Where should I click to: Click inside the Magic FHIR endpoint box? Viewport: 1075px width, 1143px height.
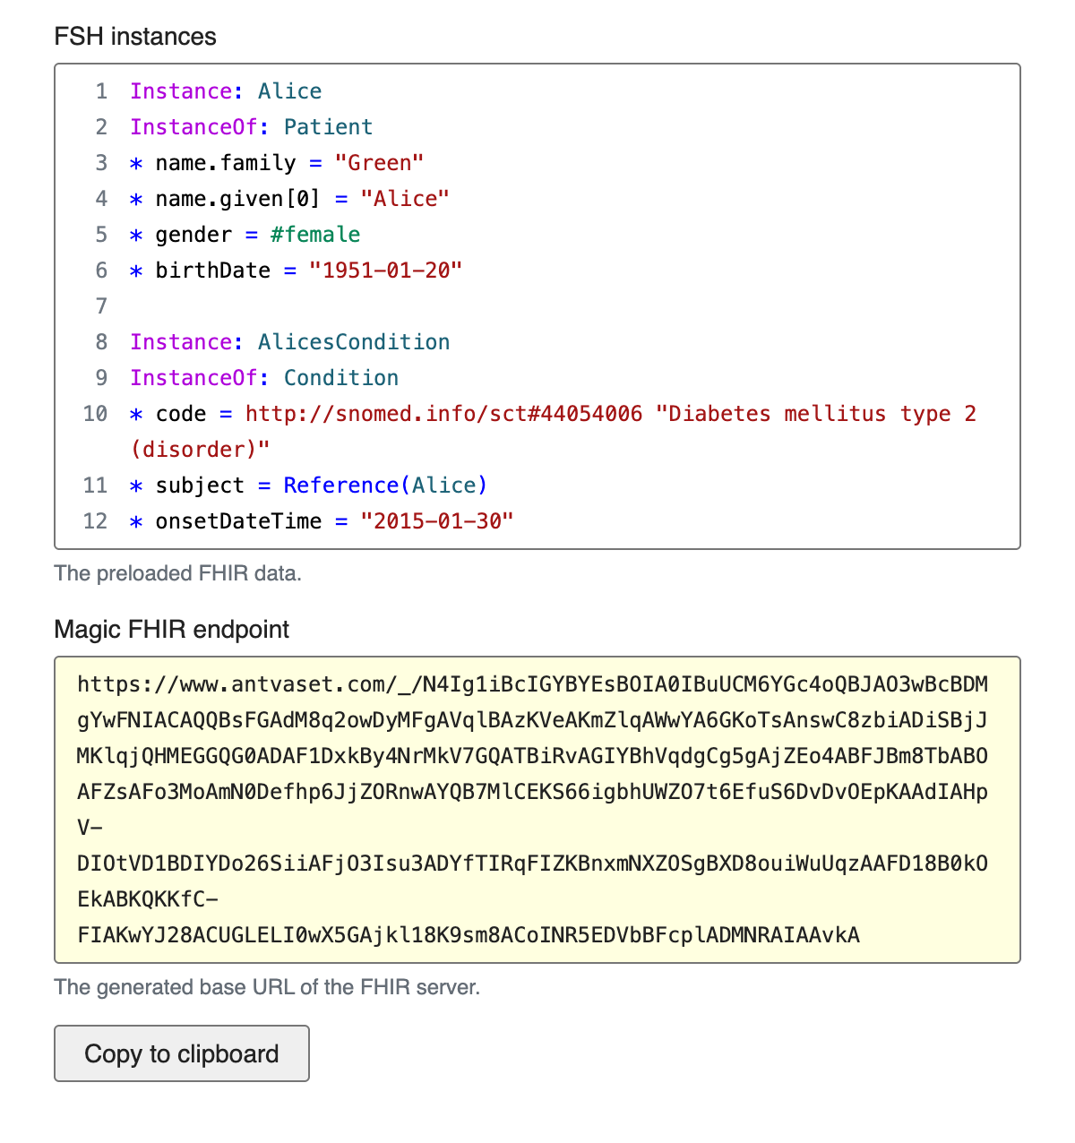537,810
